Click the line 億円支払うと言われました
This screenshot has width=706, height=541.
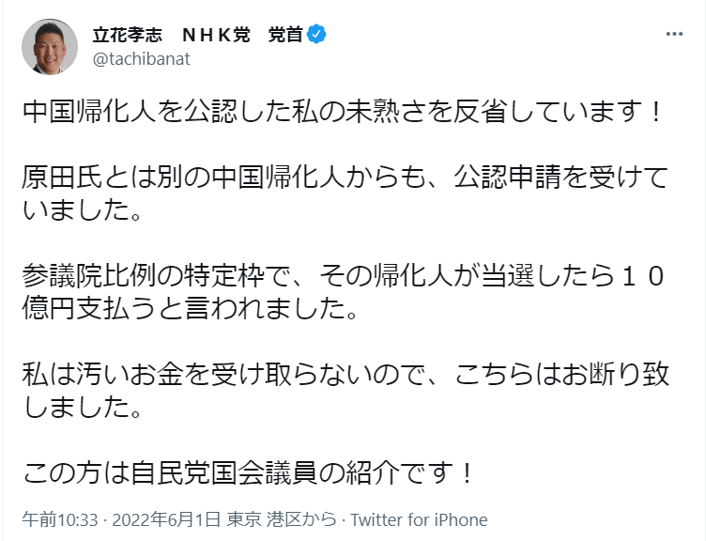[190, 309]
